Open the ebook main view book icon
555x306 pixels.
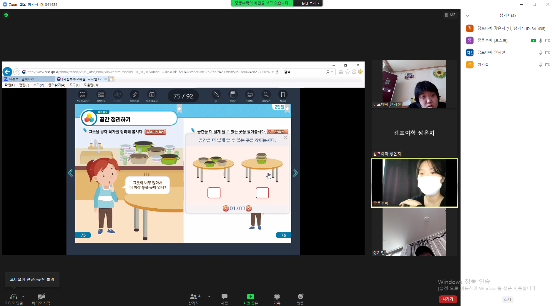click(x=83, y=95)
